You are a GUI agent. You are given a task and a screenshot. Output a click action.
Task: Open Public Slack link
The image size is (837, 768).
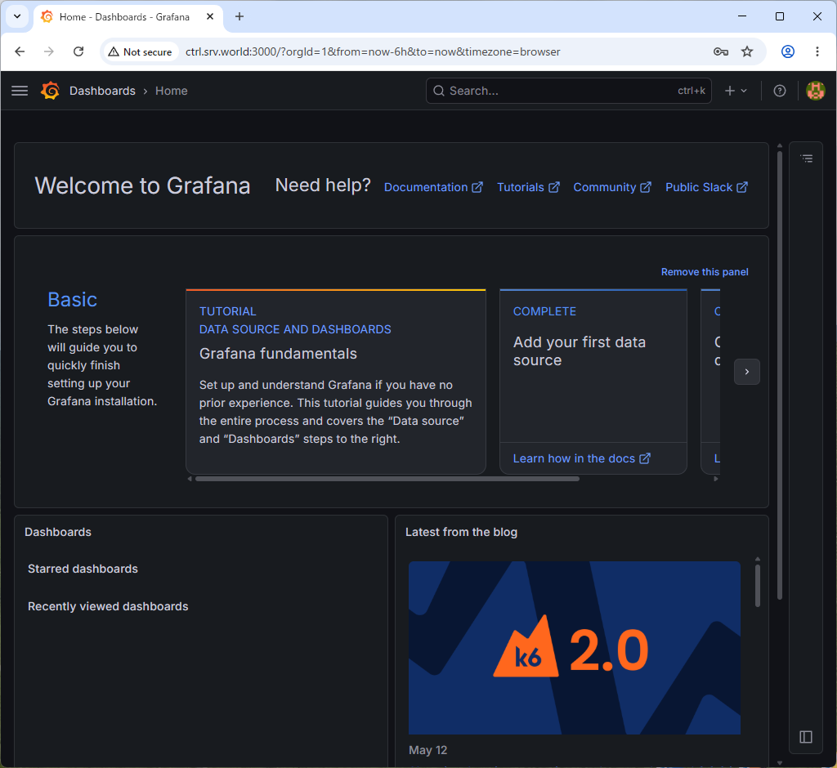point(707,187)
